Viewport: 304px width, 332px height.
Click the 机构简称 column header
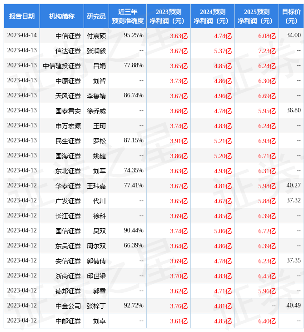tap(62, 16)
